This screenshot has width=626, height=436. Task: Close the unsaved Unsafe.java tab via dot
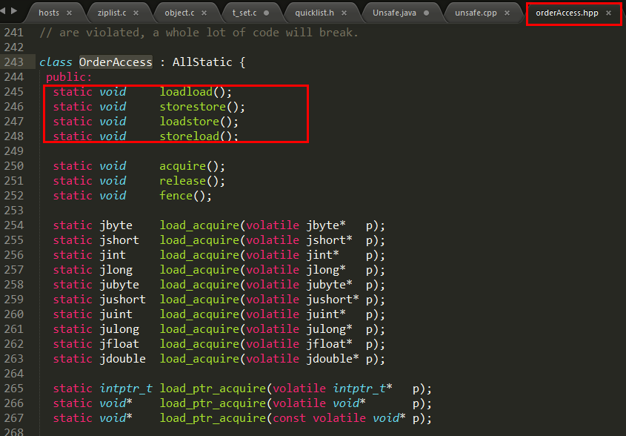click(x=427, y=13)
